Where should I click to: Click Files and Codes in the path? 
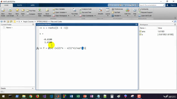click(x=56, y=21)
